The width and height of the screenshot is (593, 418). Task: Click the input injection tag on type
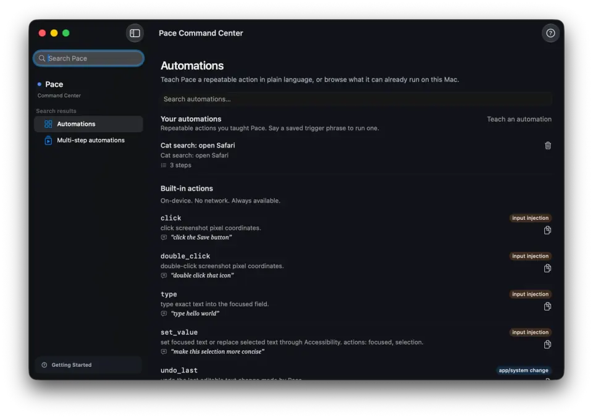pos(530,295)
